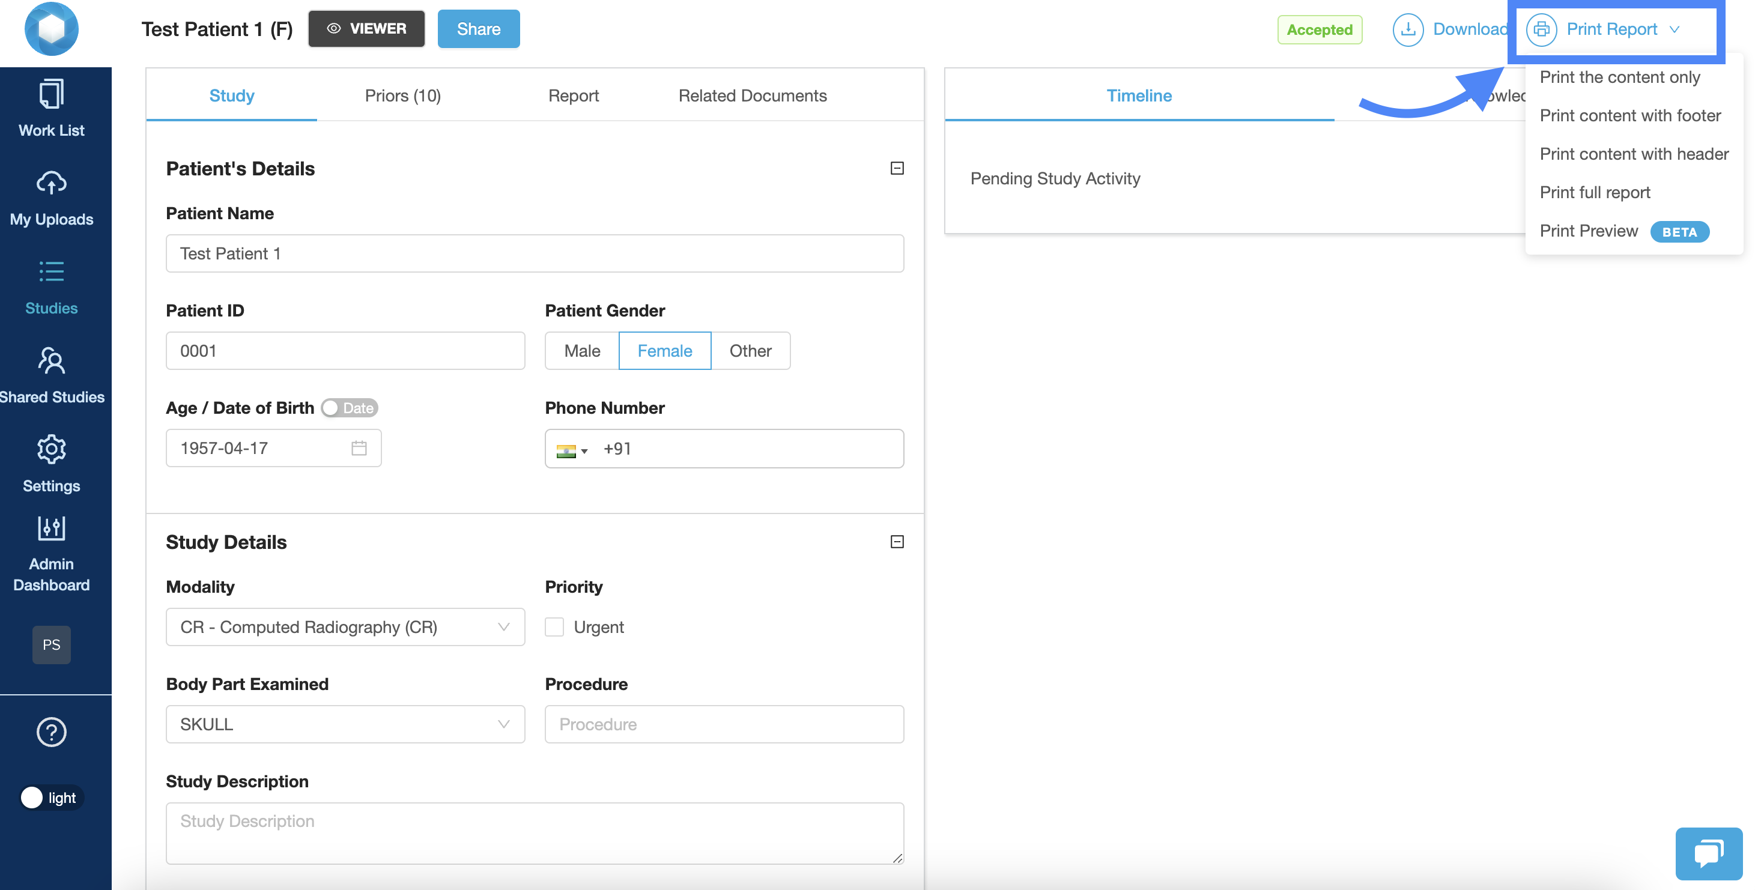The width and height of the screenshot is (1755, 890).
Task: Collapse the Patient's Details section
Action: (x=897, y=168)
